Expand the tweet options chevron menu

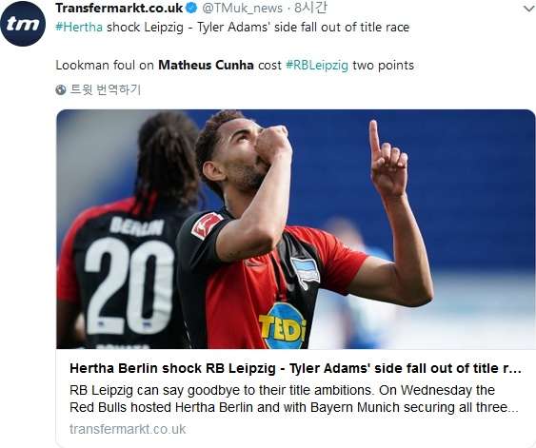(x=529, y=9)
